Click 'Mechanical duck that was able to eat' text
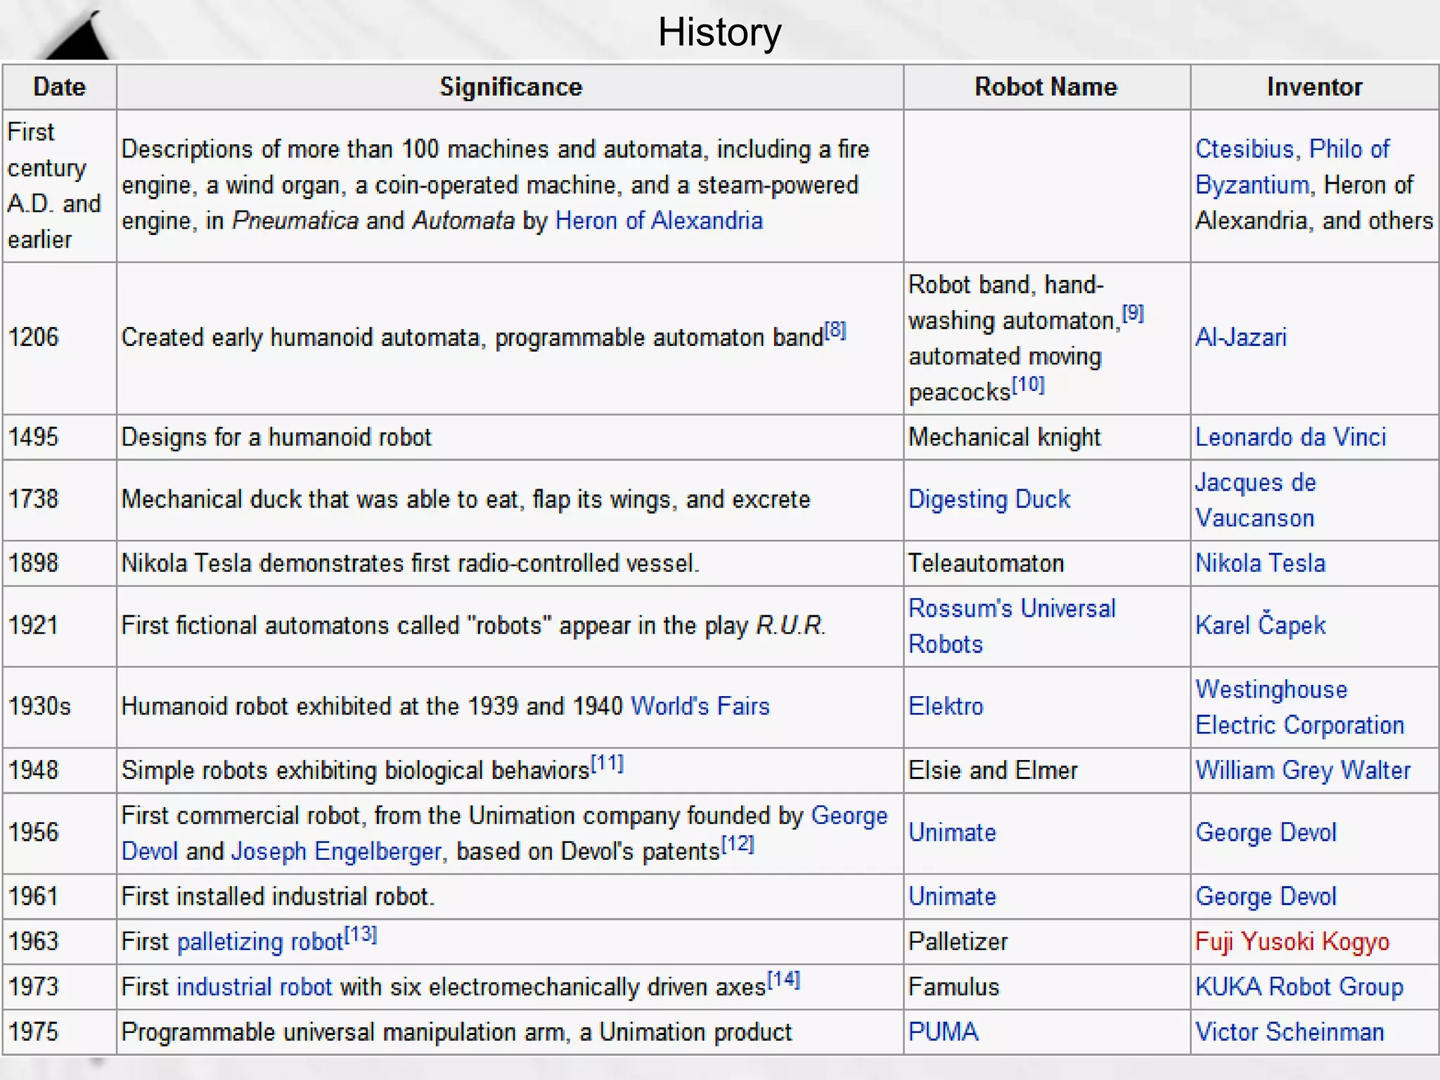Image resolution: width=1440 pixels, height=1080 pixels. [x=320, y=499]
